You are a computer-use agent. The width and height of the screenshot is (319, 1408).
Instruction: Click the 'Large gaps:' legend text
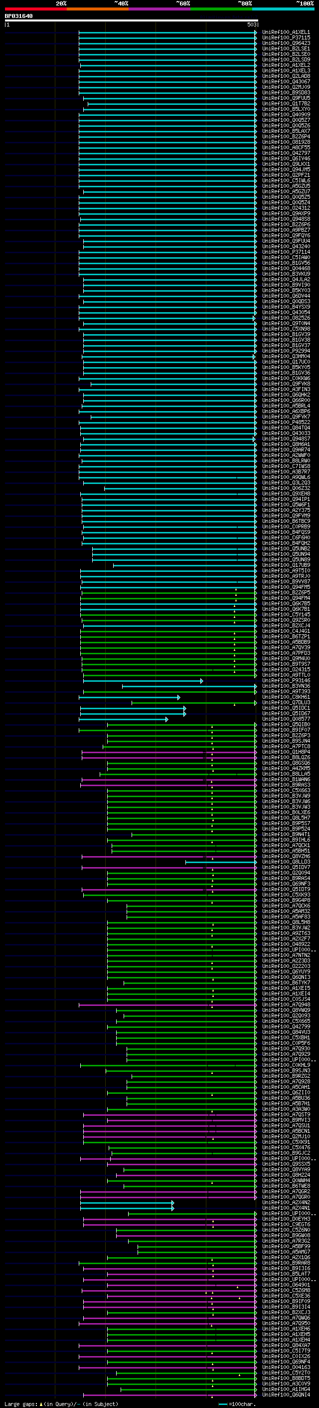point(21,1404)
